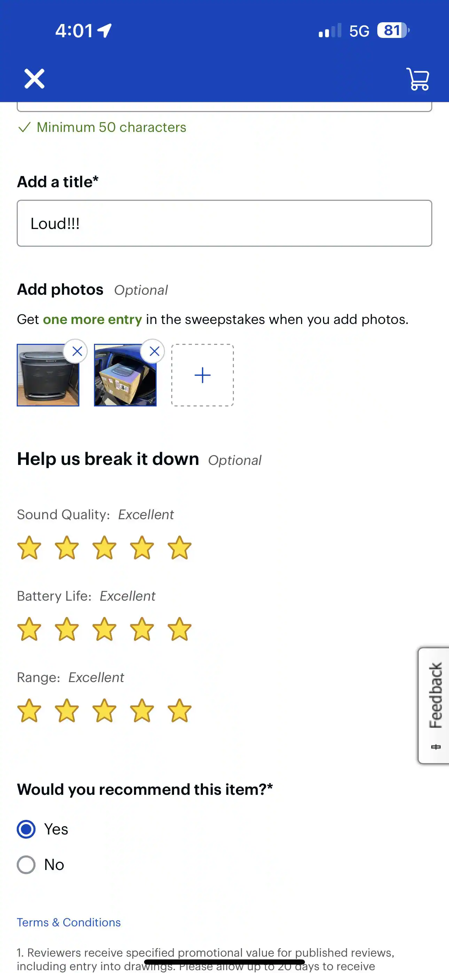
Task: Select No to recommend this item
Action: (26, 864)
